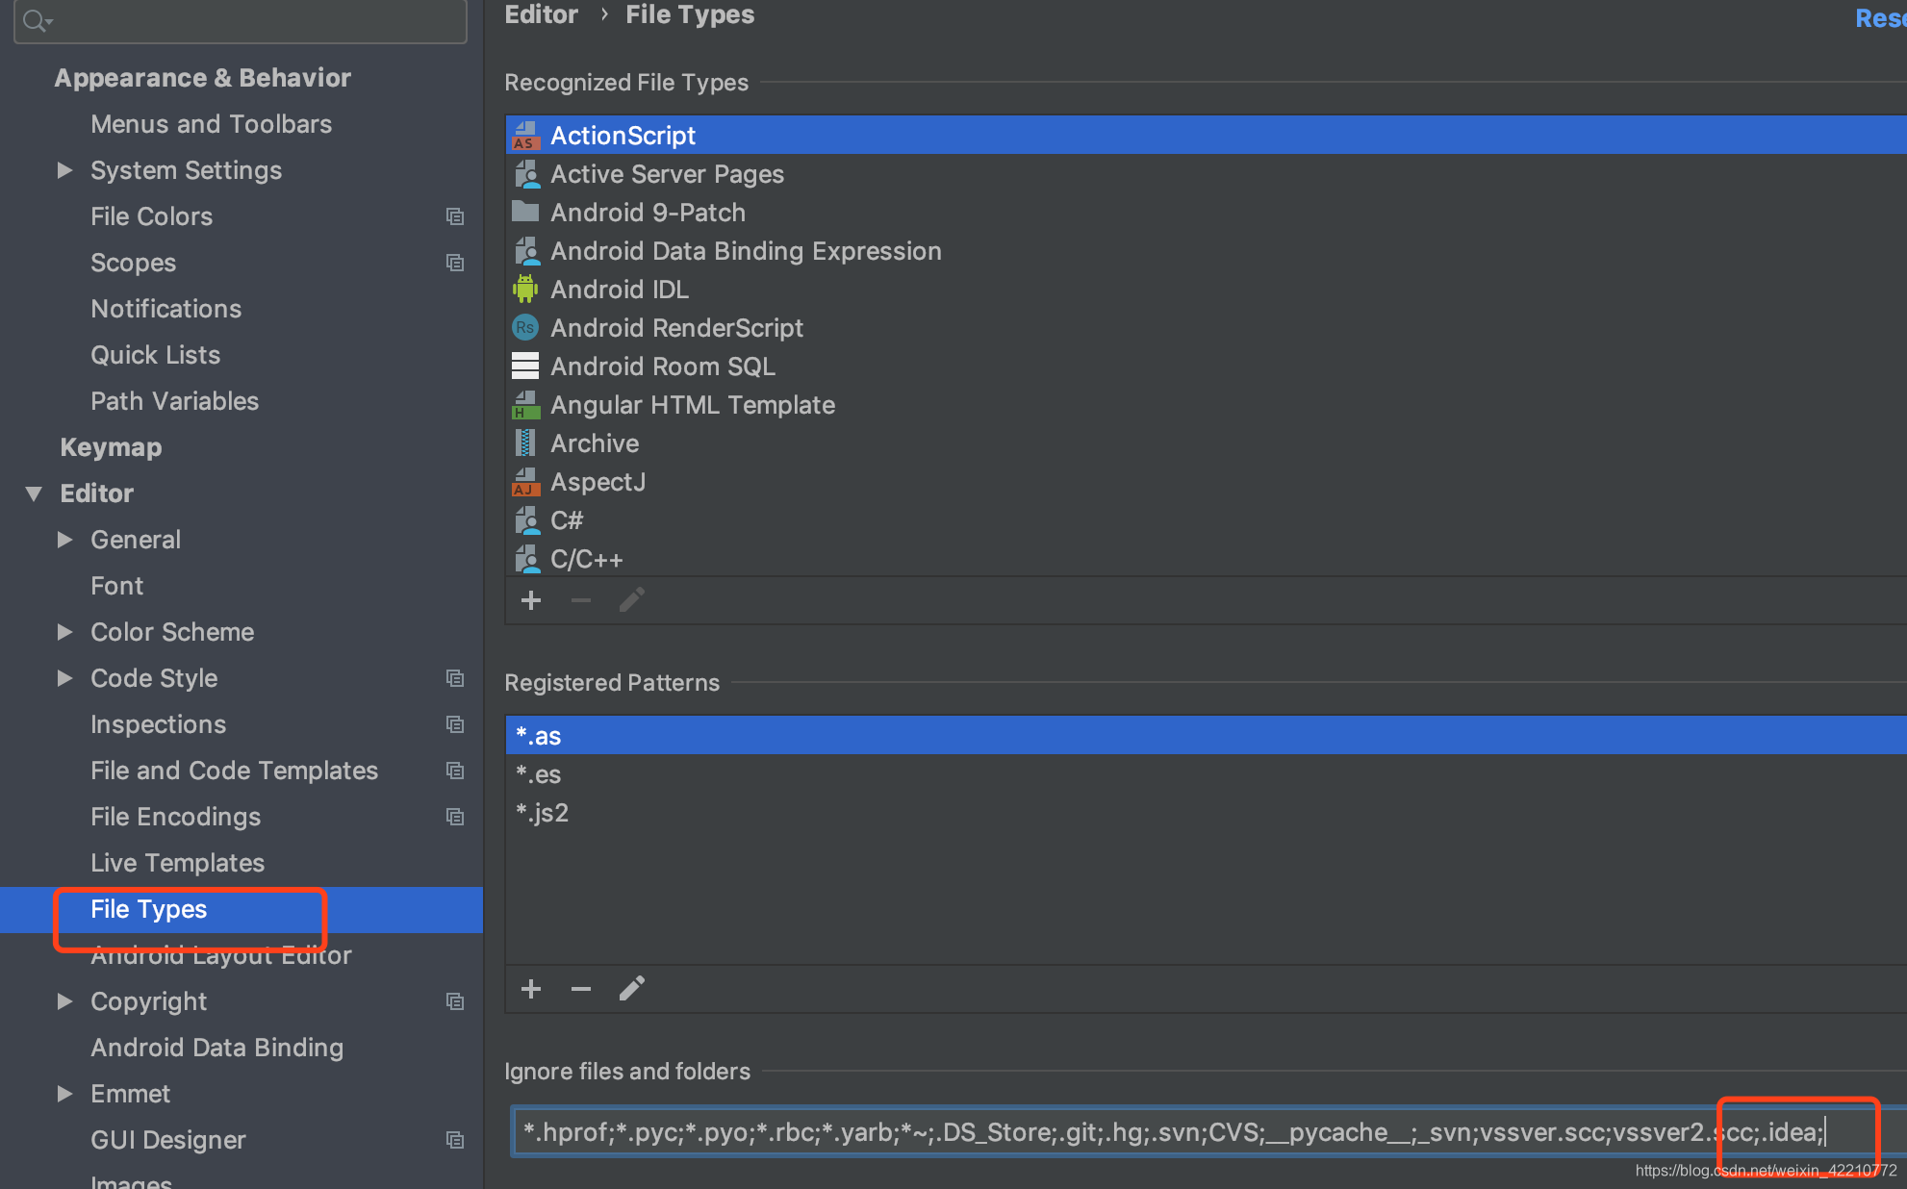The image size is (1907, 1189).
Task: Edit selected registered pattern pencil icon
Action: coord(631,989)
